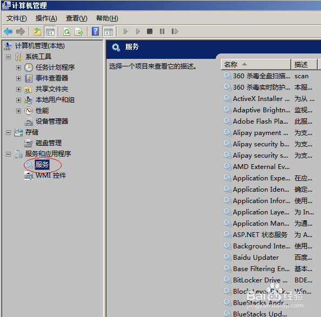The image size is (321, 317).
Task: Expand the 任务计划程序 node
Action: pyautogui.click(x=18, y=68)
